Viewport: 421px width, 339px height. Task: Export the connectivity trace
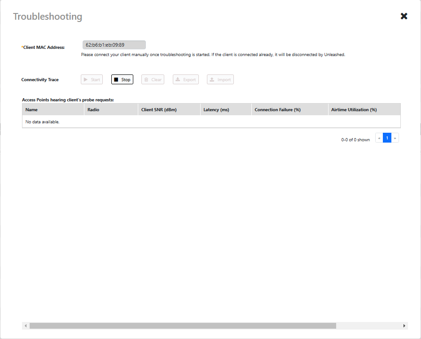coord(185,80)
